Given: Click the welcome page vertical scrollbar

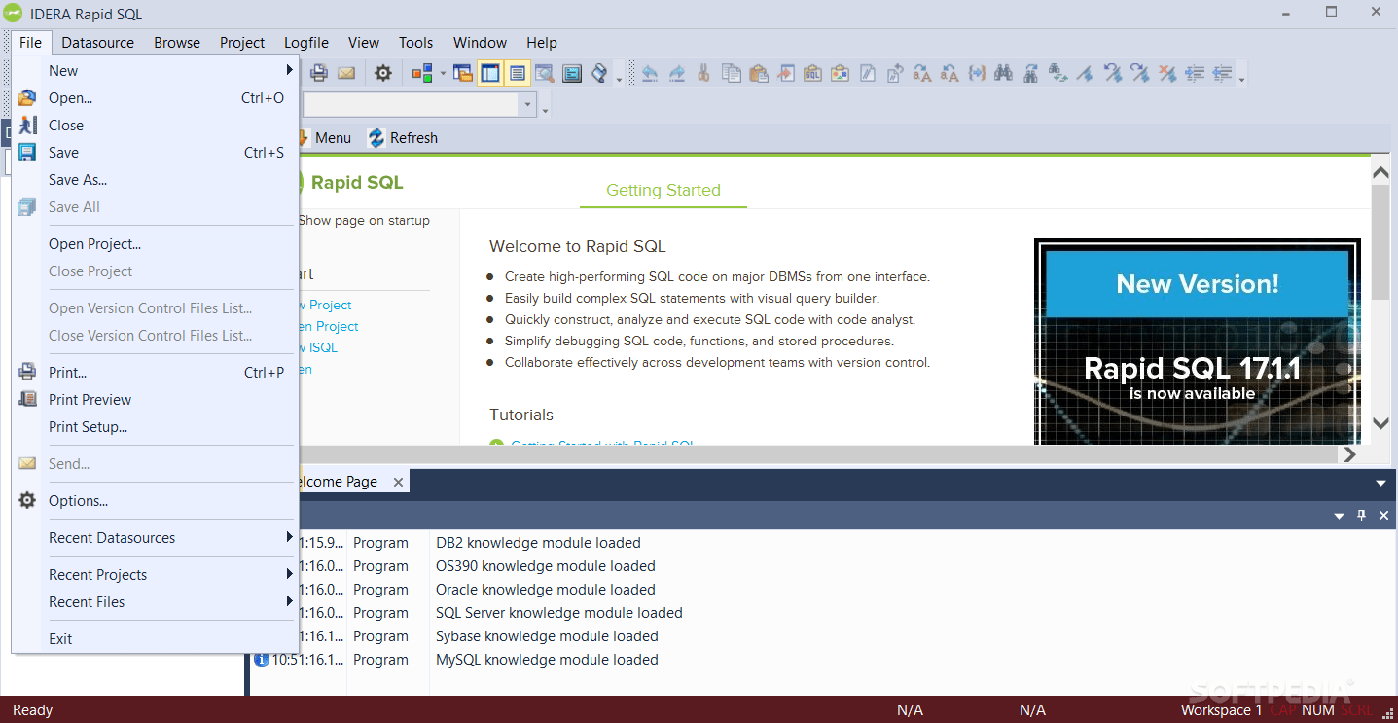Looking at the screenshot, I should (x=1380, y=241).
